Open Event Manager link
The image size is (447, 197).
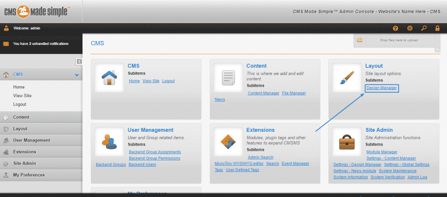[x=296, y=163]
